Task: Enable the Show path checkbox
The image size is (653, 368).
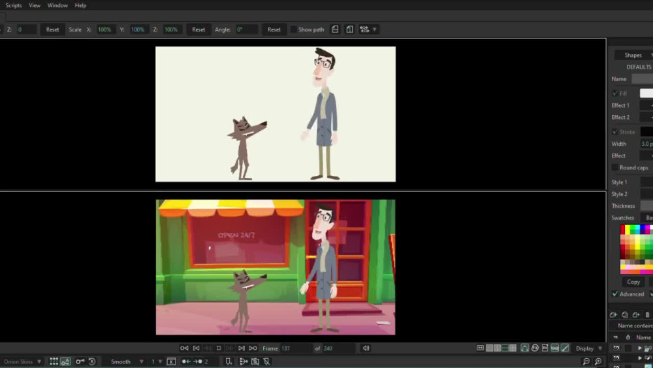Action: tap(294, 29)
